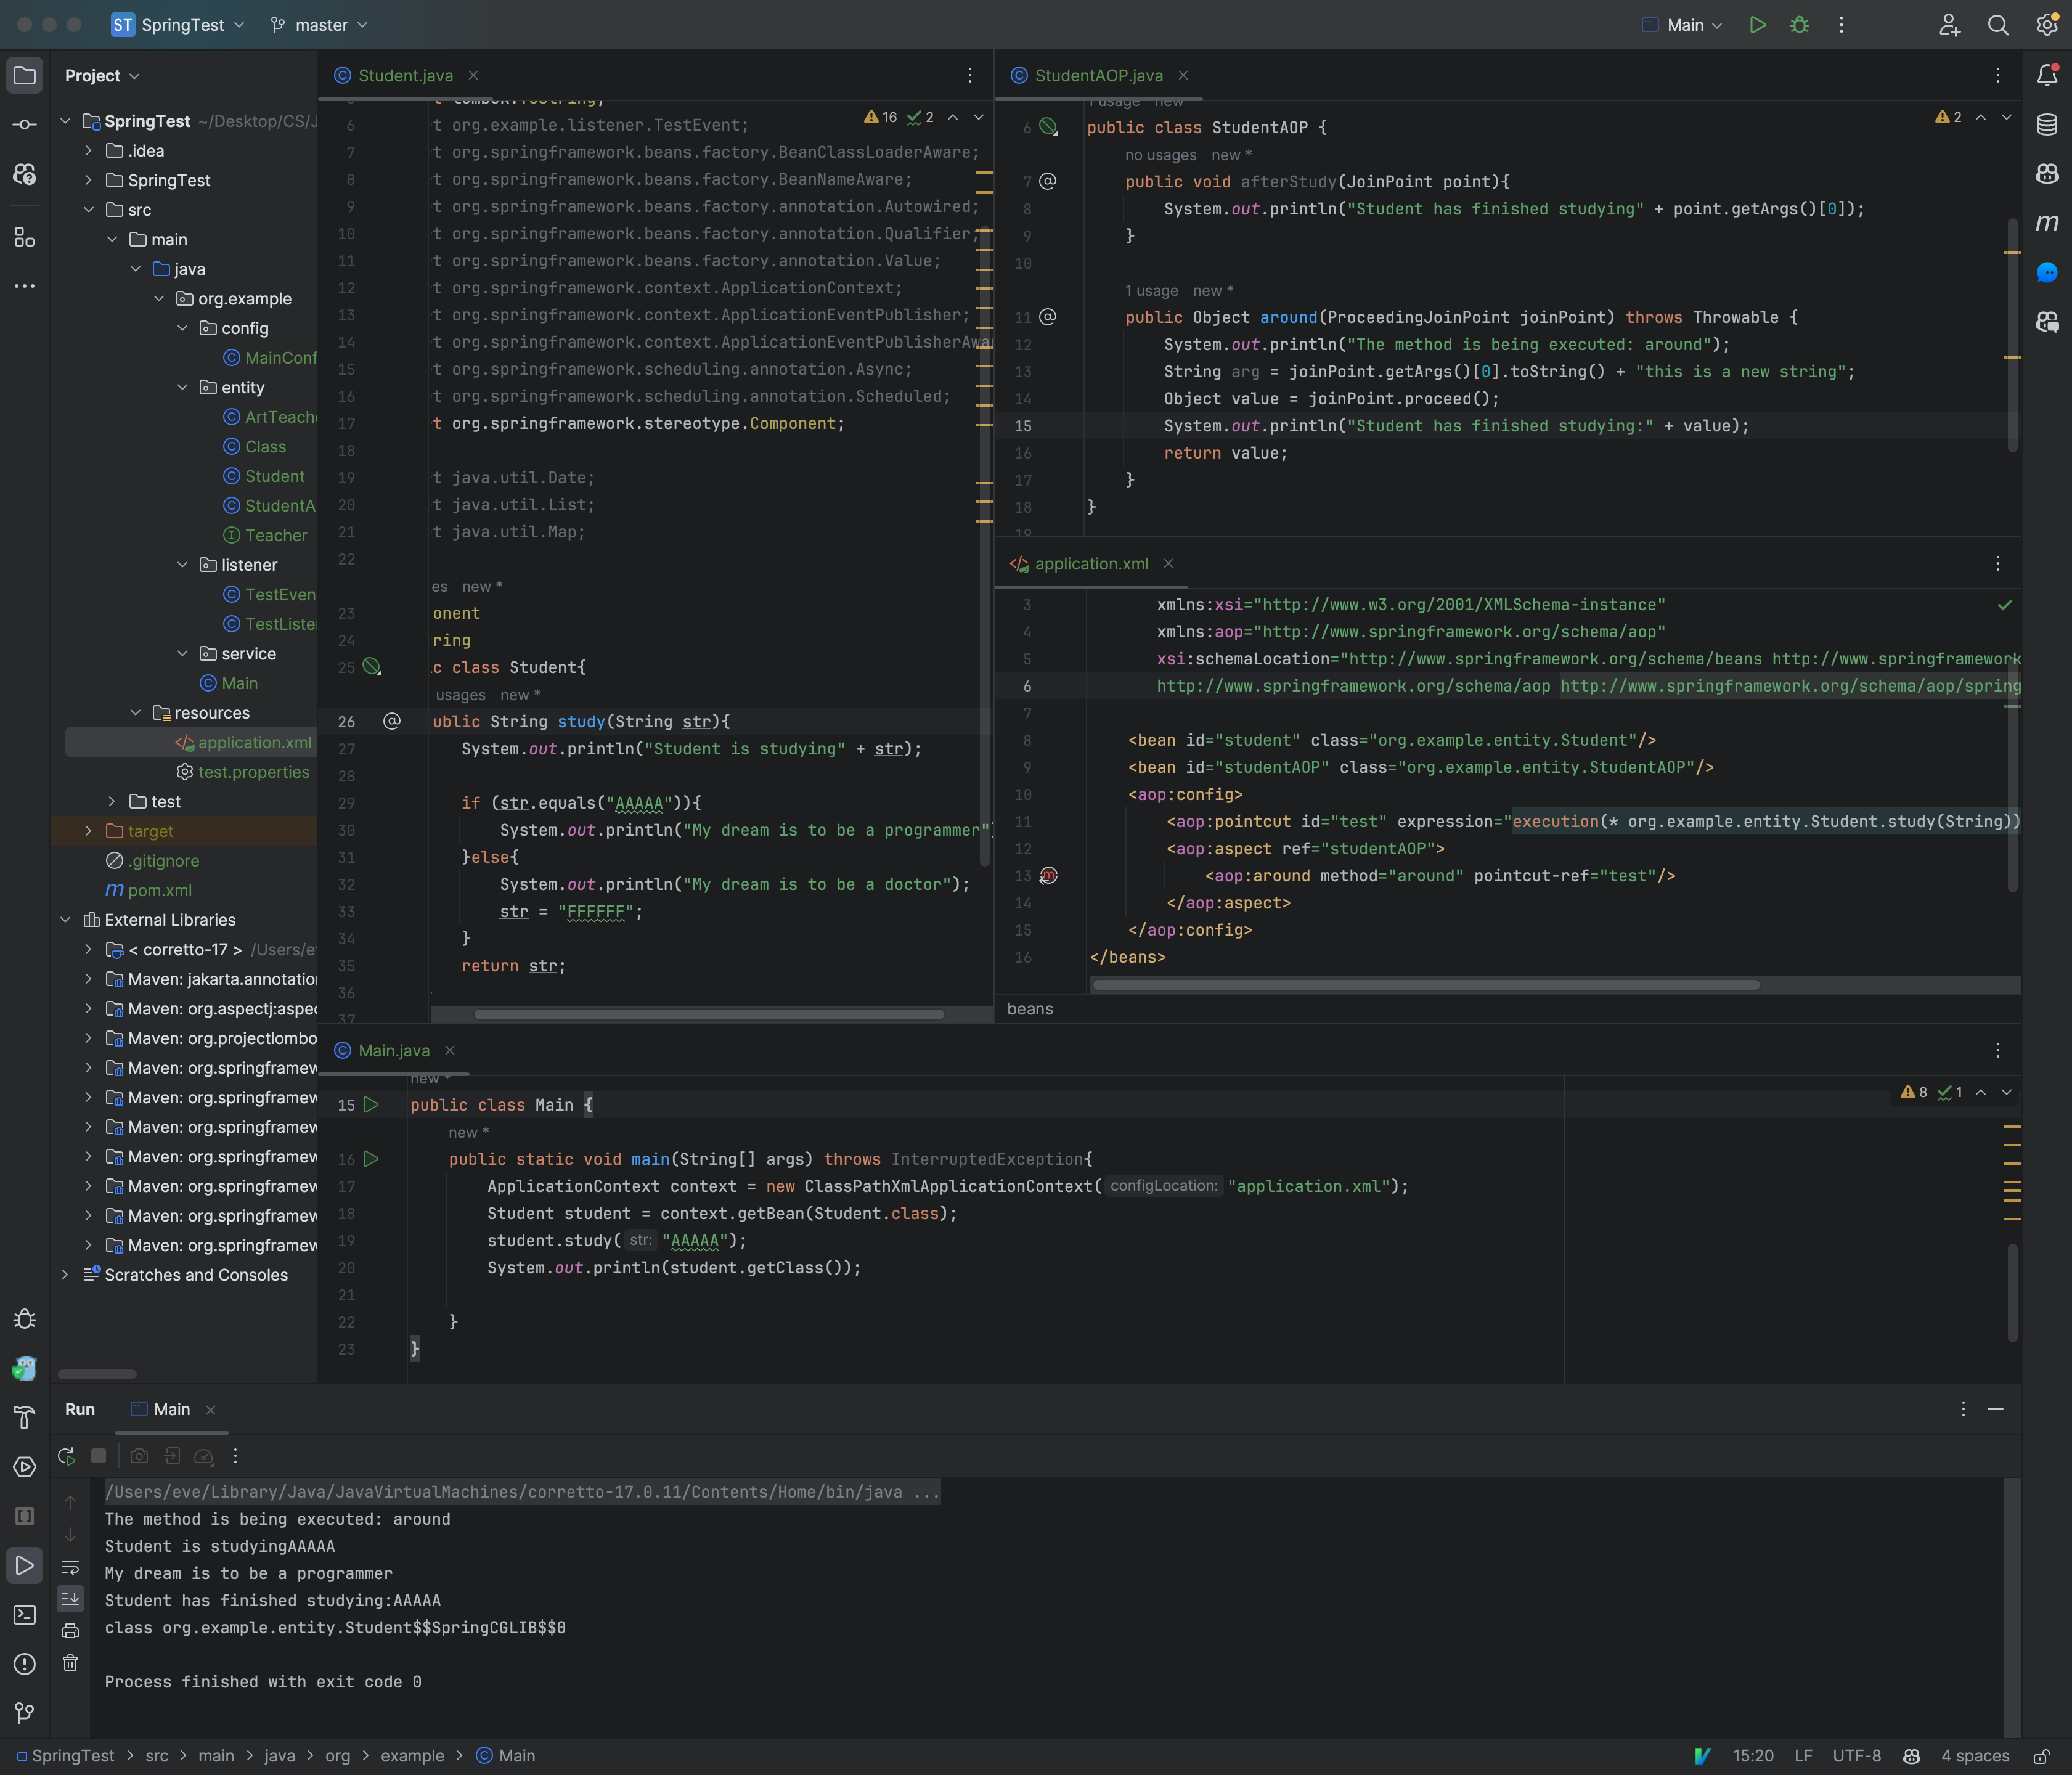Rerun the Main application in the Run panel
This screenshot has height=1775, width=2072.
66,1456
